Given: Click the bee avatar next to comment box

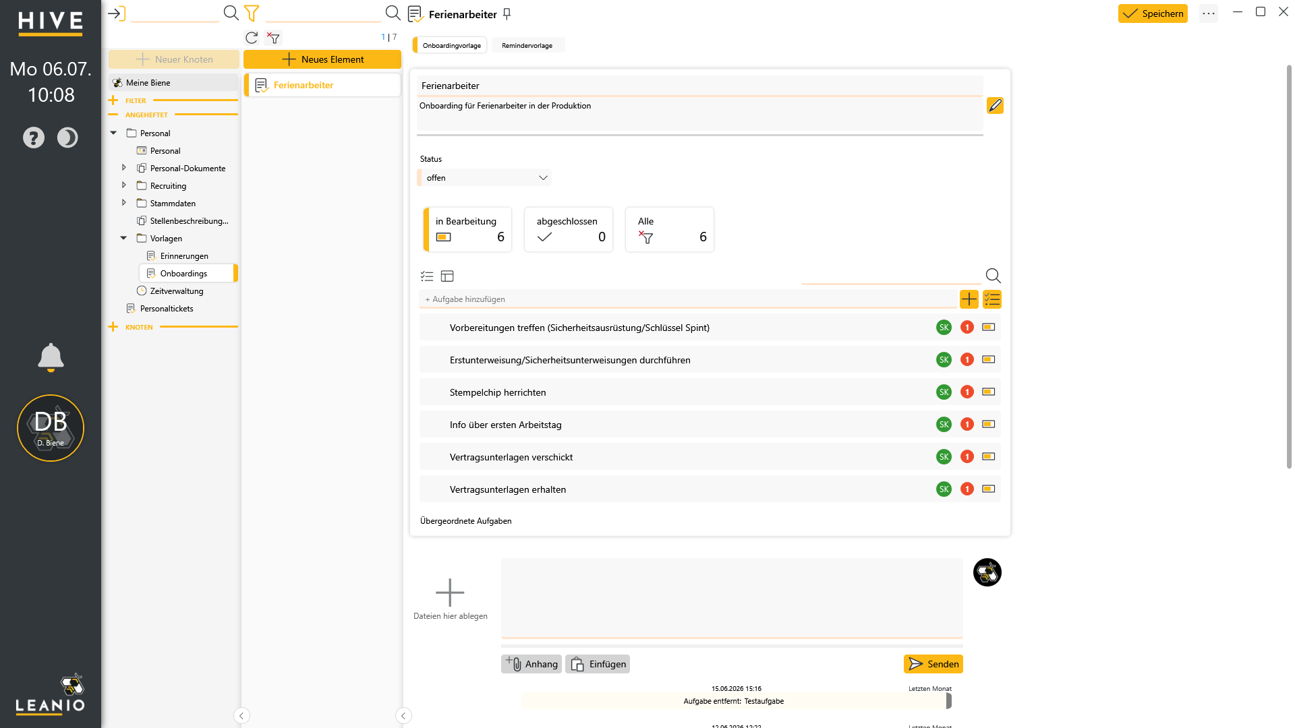Looking at the screenshot, I should tap(987, 572).
